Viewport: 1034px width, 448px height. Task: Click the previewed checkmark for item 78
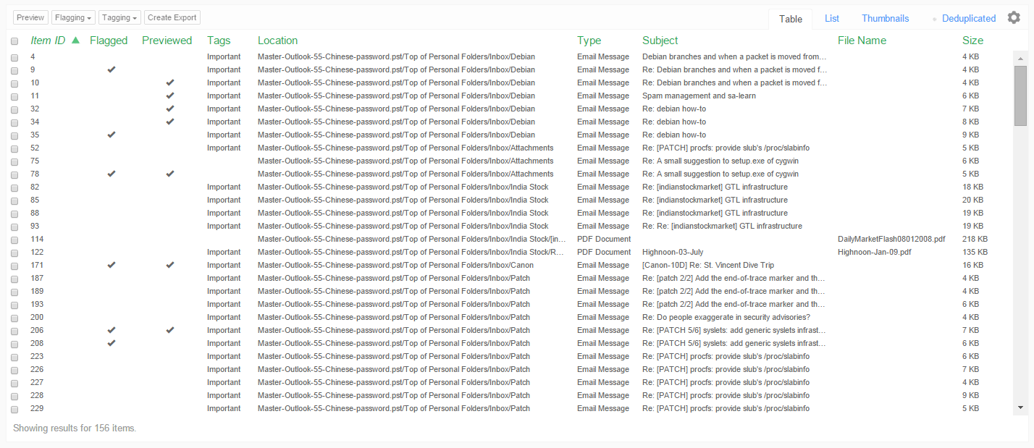pos(170,174)
